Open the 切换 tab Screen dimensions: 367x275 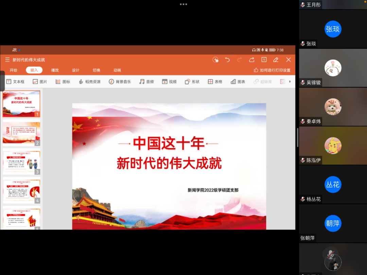tap(97, 70)
